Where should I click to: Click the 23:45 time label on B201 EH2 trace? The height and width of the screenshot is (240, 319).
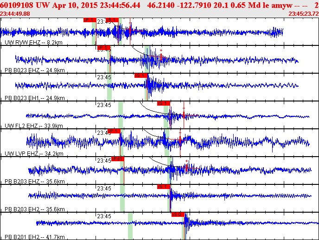(104, 216)
